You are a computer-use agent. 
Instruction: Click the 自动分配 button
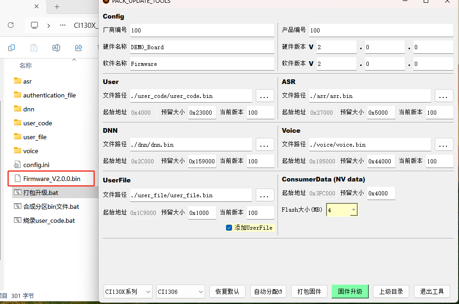pyautogui.click(x=268, y=291)
